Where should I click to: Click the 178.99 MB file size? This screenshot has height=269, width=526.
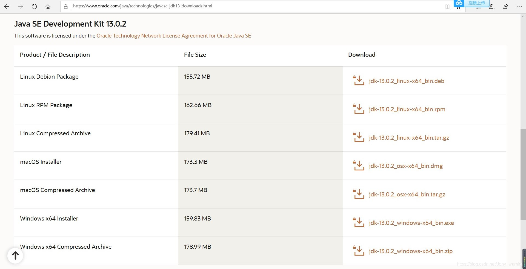coord(198,247)
